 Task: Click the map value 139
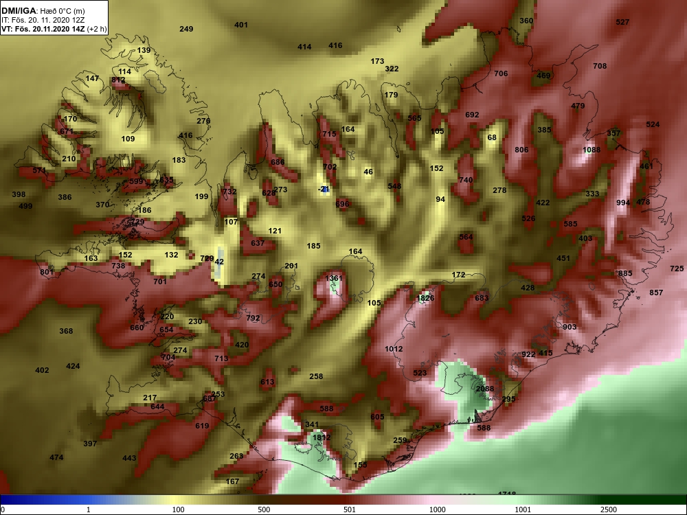coord(144,50)
